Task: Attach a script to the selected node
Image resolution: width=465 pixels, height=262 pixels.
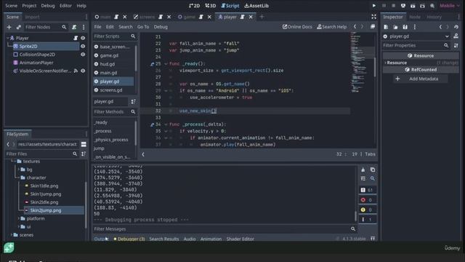Action: pos(74,27)
